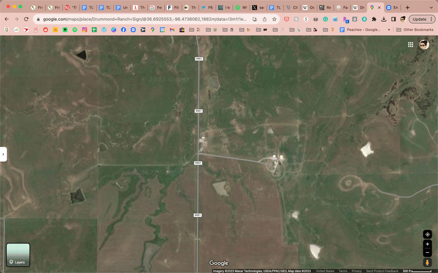
Task: Open the Gmail bookmark icon
Action: pyautogui.click(x=172, y=30)
